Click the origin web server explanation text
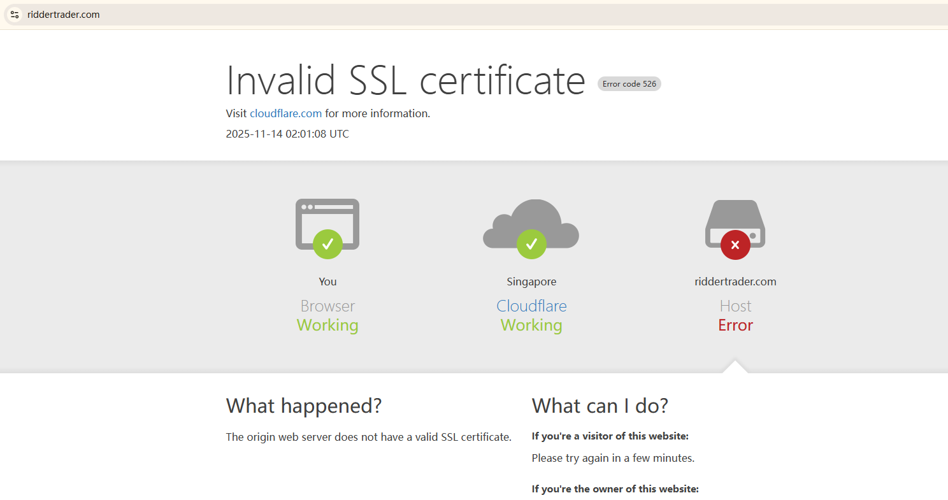This screenshot has width=948, height=500. tap(369, 437)
